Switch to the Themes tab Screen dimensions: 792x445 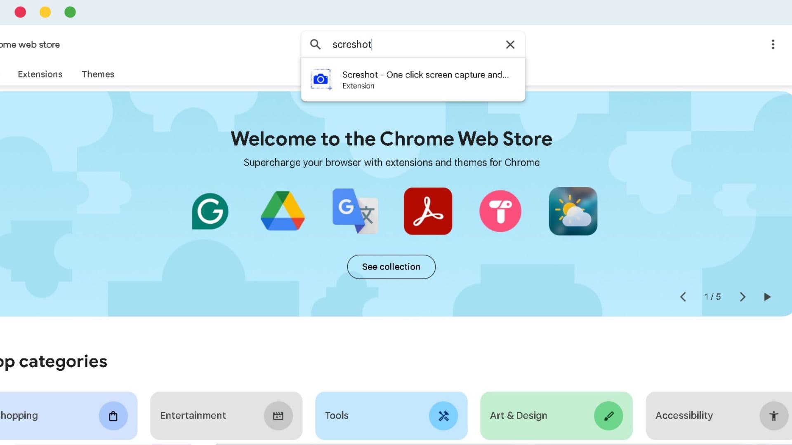pyautogui.click(x=98, y=74)
